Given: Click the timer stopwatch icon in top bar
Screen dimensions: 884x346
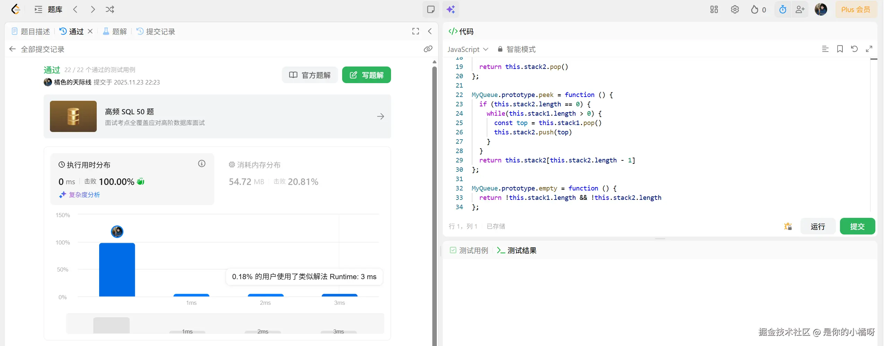Looking at the screenshot, I should pyautogui.click(x=782, y=9).
